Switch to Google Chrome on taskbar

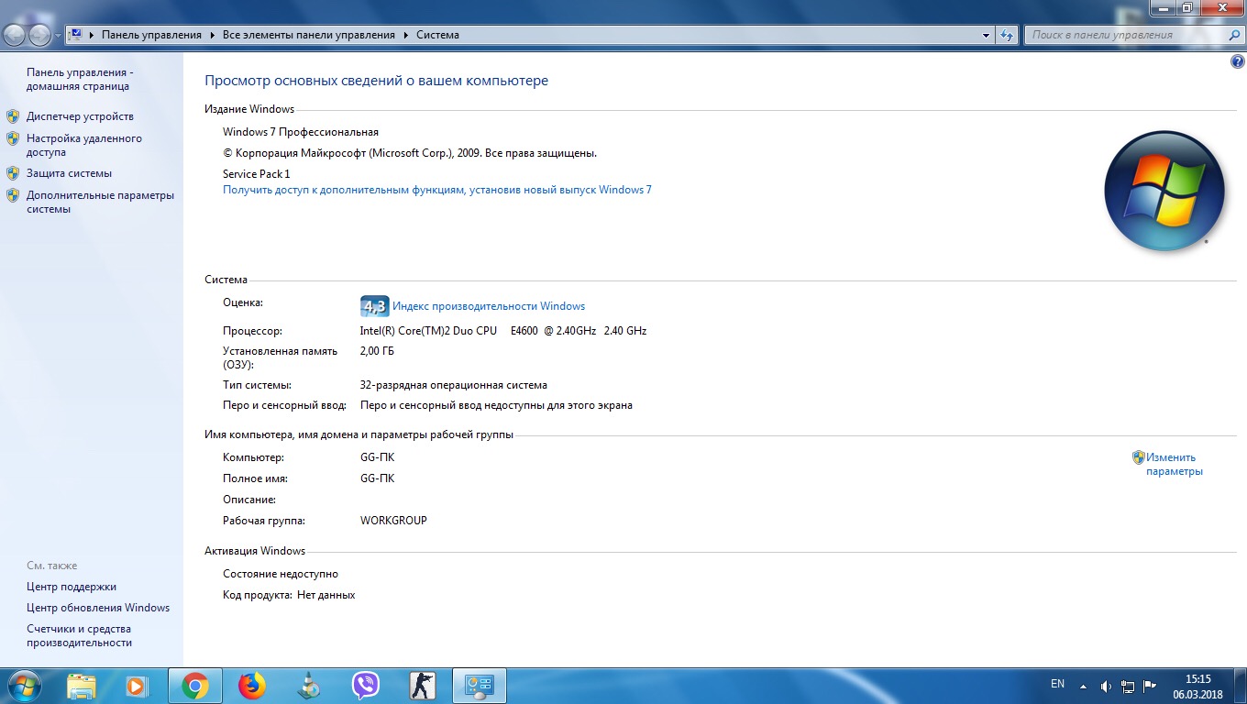pos(194,686)
